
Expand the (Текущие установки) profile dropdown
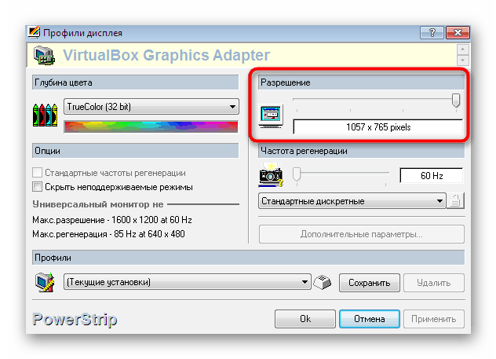188,282
